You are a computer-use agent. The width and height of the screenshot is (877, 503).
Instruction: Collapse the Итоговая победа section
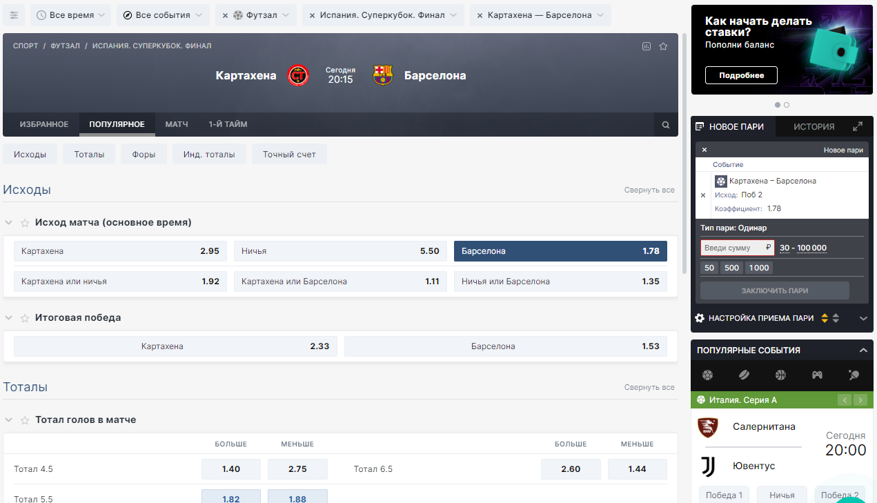(8, 318)
